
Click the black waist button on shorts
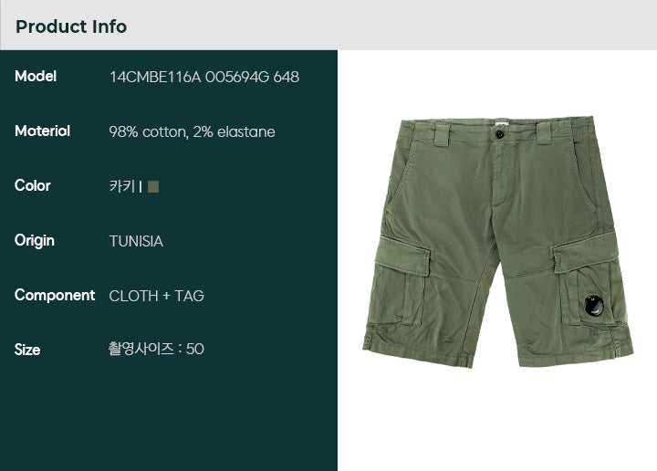tap(499, 134)
